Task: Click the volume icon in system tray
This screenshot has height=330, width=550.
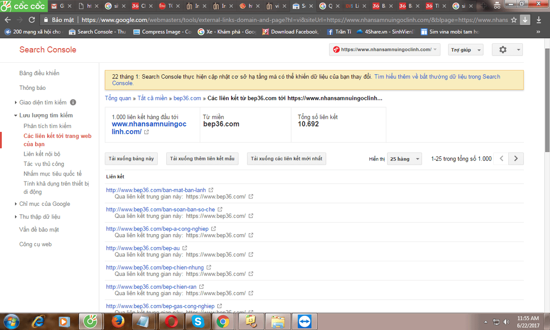Action: coord(506,322)
